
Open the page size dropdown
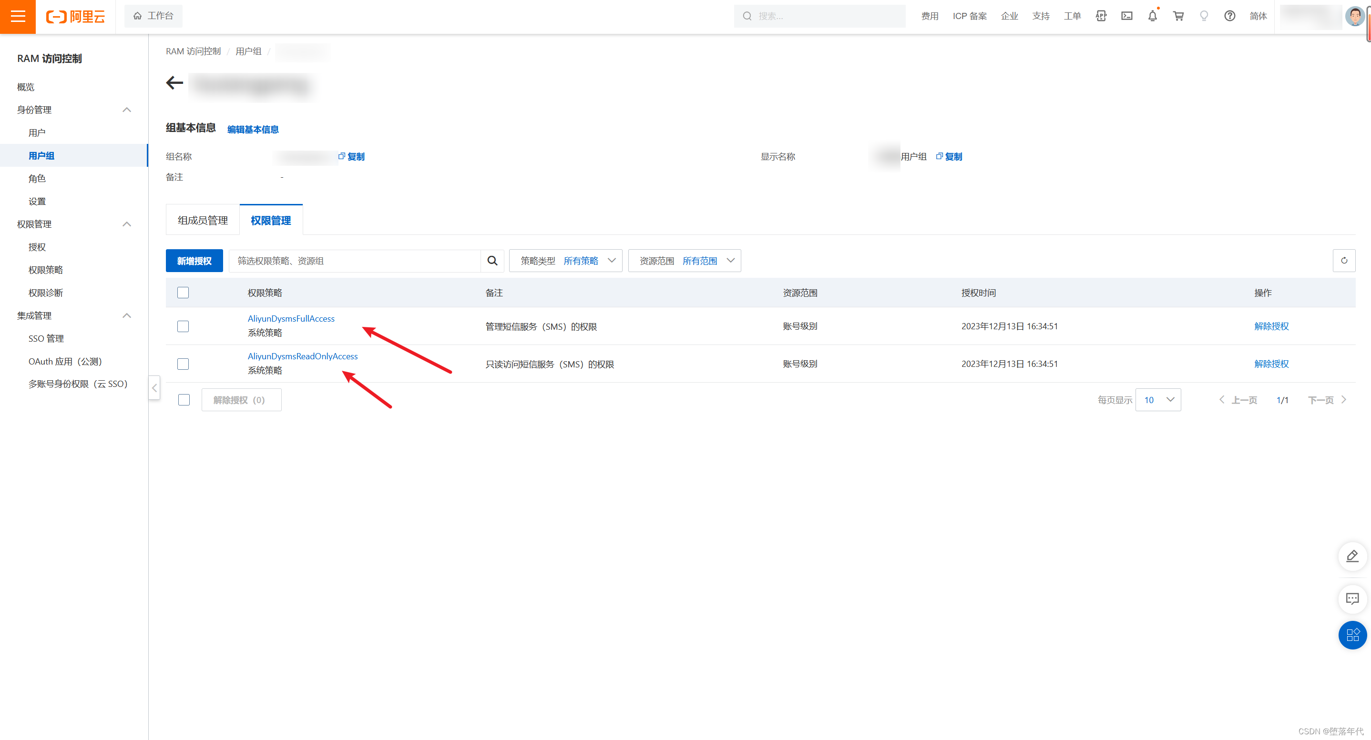click(1158, 399)
